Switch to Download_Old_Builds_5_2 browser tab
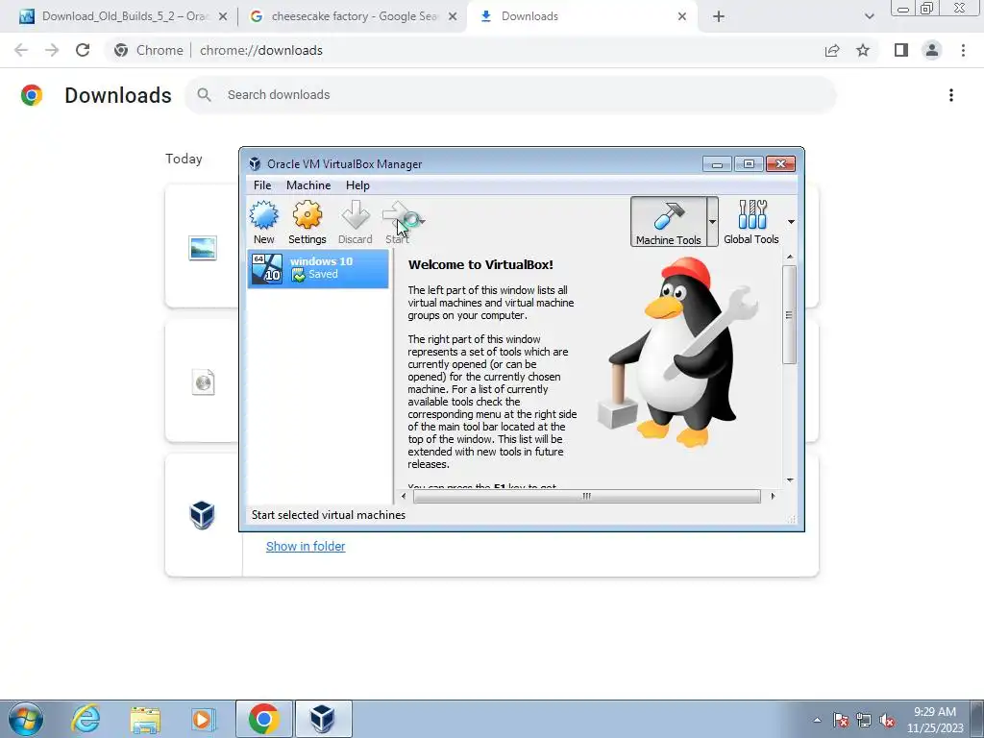Viewport: 984px width, 738px height. point(124,16)
